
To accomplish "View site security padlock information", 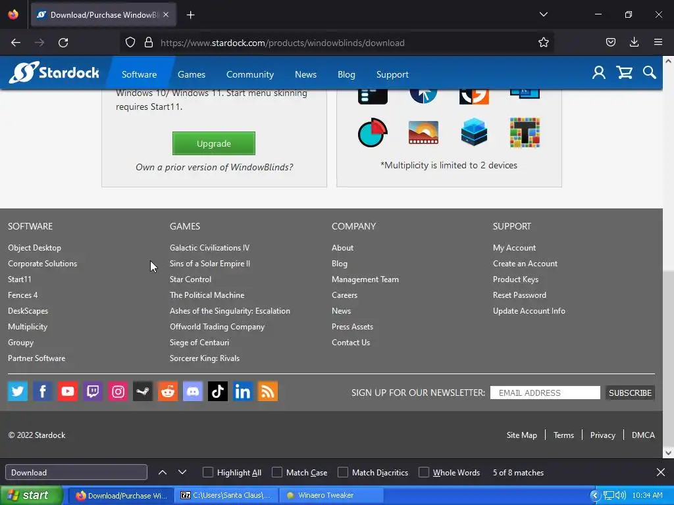I will [x=149, y=43].
